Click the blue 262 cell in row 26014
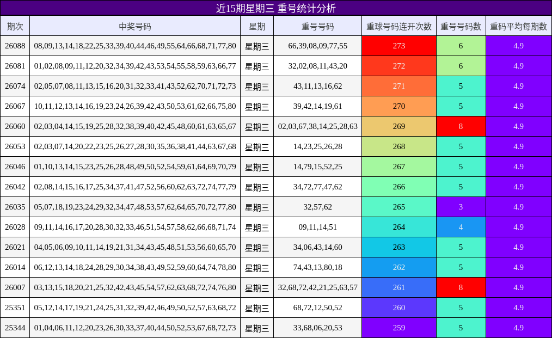 coord(398,267)
